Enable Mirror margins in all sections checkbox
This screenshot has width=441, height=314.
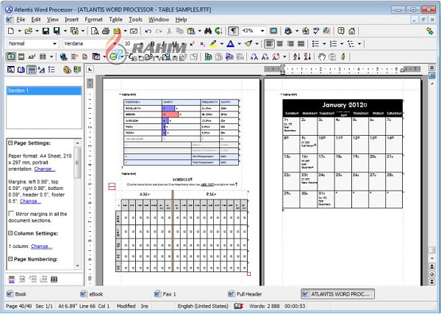click(11, 213)
